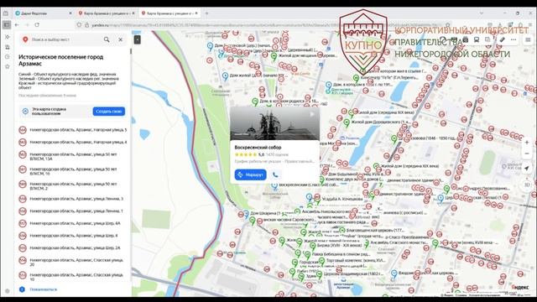Click the Создать свою button
Viewport: 537px width, 302px height.
click(x=109, y=112)
